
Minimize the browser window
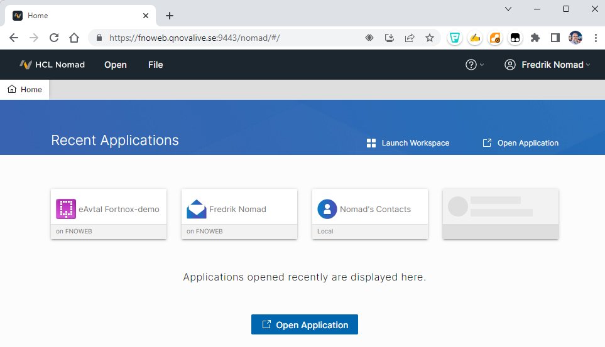tap(537, 9)
